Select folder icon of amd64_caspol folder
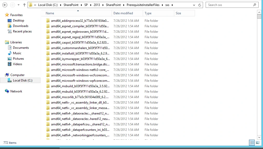This screenshot has height=149, width=263. pos(48,43)
